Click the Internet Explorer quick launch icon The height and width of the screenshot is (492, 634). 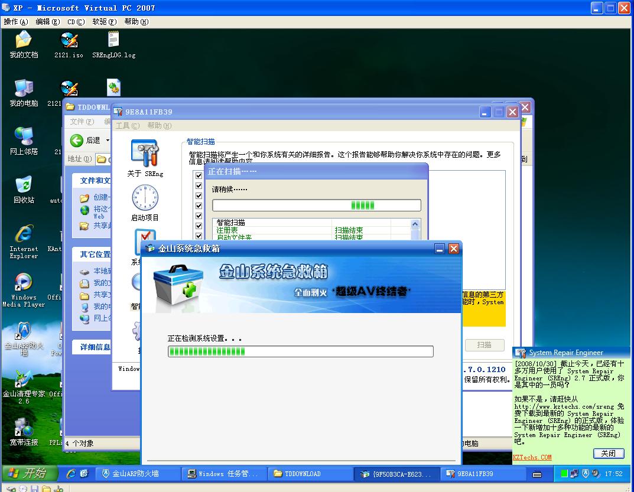pos(71,474)
